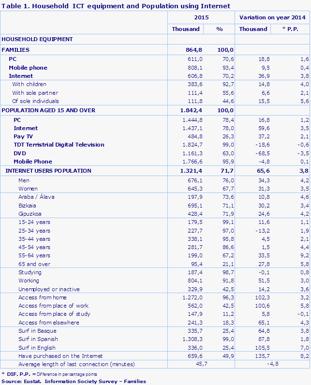Select the 'Gipuzkoa' row label
This screenshot has width=311, height=385.
pyautogui.click(x=30, y=214)
